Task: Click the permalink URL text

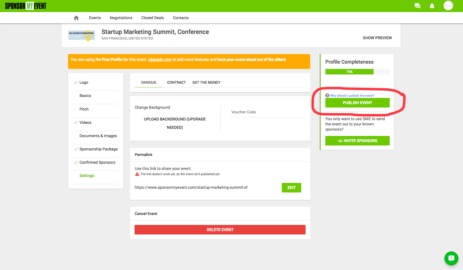Action: pos(191,188)
